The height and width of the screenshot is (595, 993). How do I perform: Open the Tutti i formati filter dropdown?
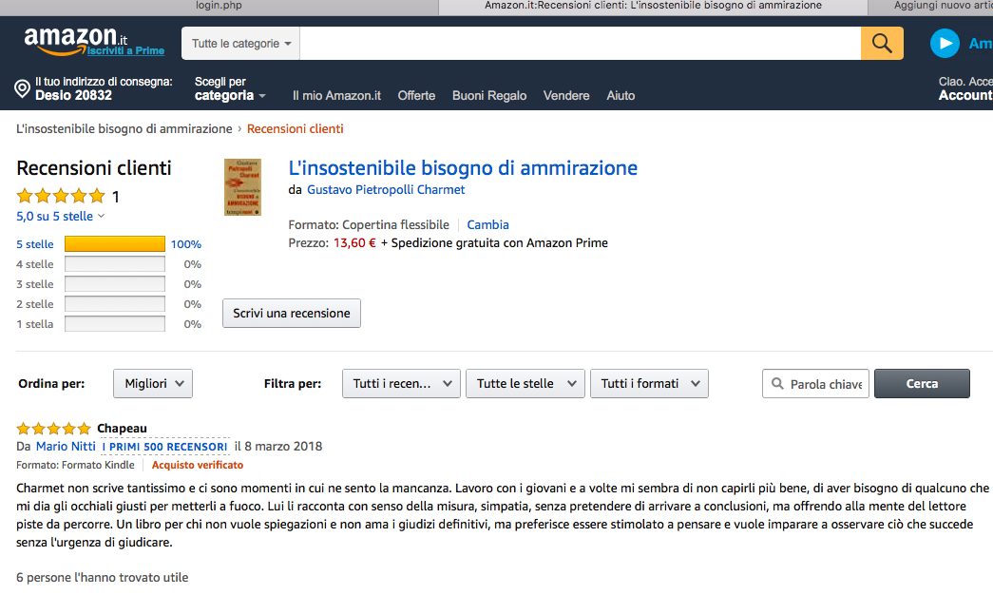[649, 383]
